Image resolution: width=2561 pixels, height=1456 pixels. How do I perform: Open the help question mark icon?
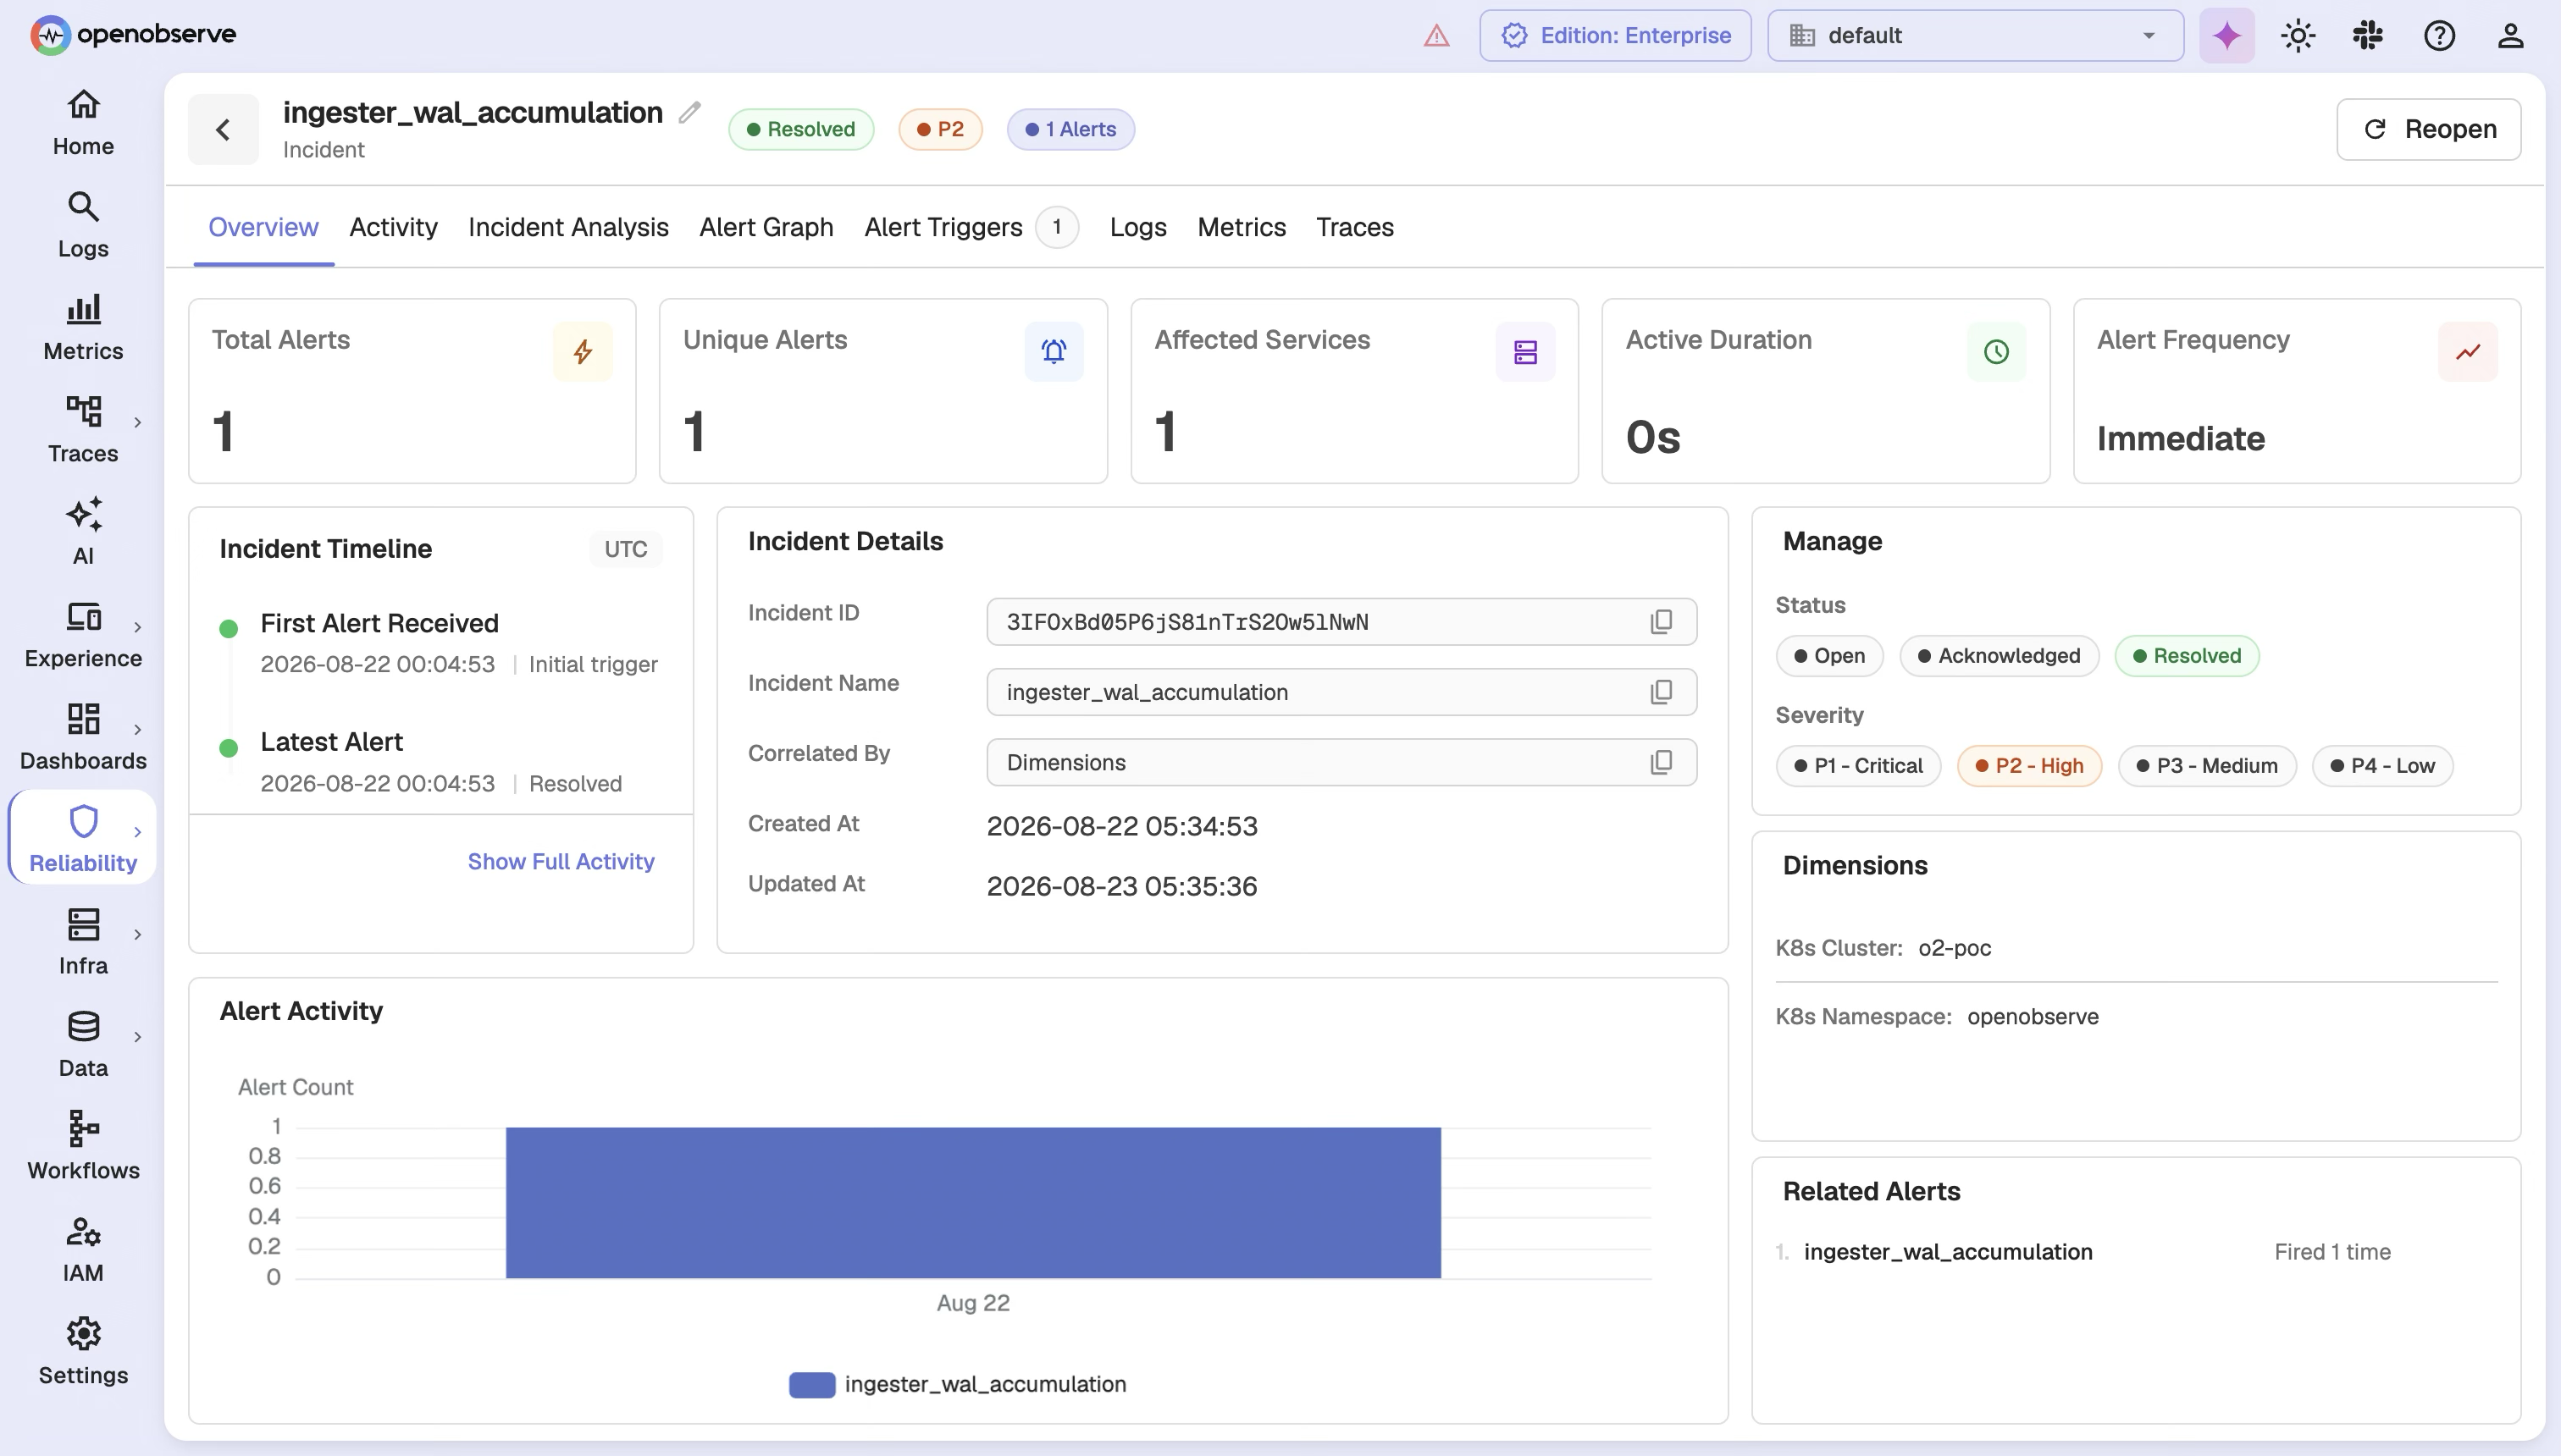[x=2439, y=36]
